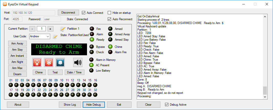Enable Hide on startup checkbox
This screenshot has height=110, width=273.
point(109,13)
